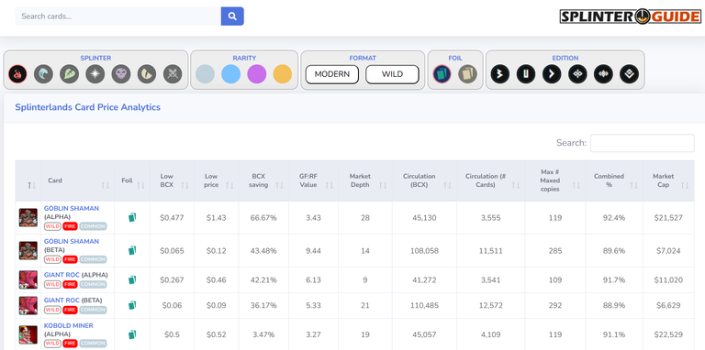Toggle the gold foil card filter
Image resolution: width=705 pixels, height=350 pixels.
[467, 73]
